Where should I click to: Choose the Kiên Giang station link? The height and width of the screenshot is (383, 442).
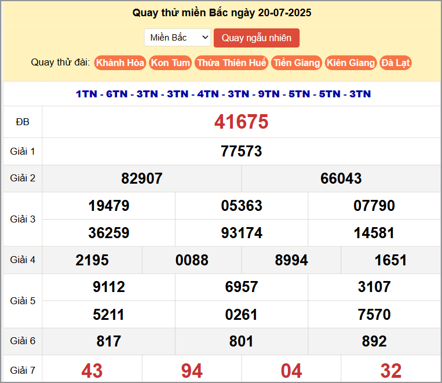(x=350, y=63)
